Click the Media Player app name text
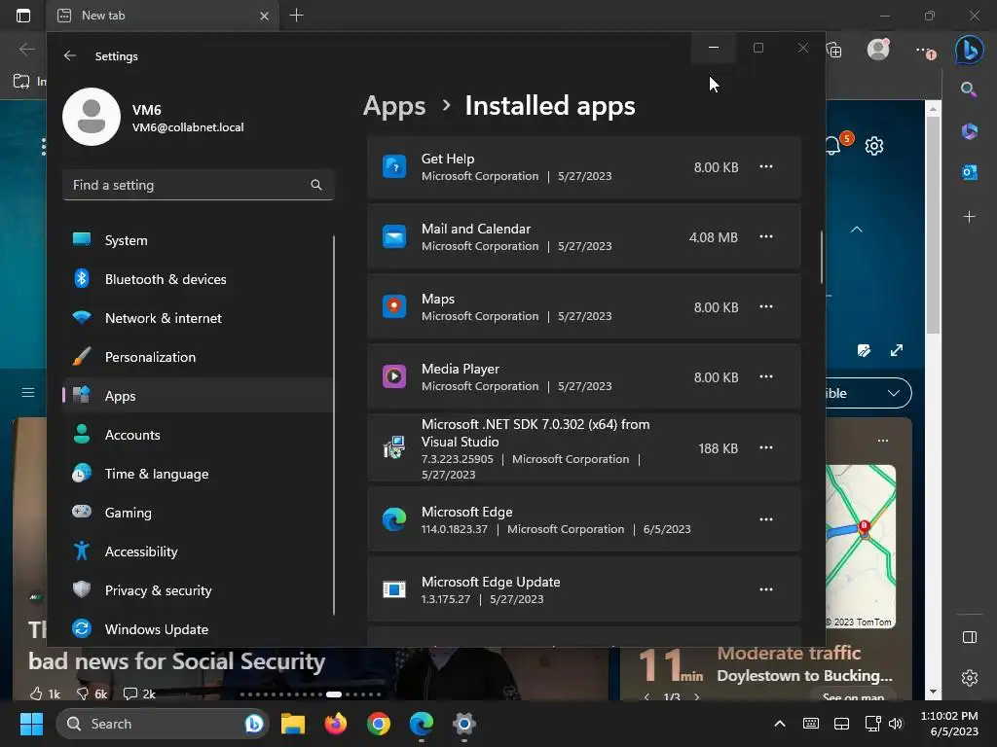The height and width of the screenshot is (747, 997). [x=461, y=369]
